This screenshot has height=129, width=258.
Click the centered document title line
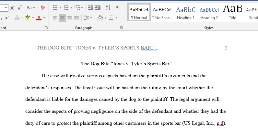pyautogui.click(x=126, y=63)
